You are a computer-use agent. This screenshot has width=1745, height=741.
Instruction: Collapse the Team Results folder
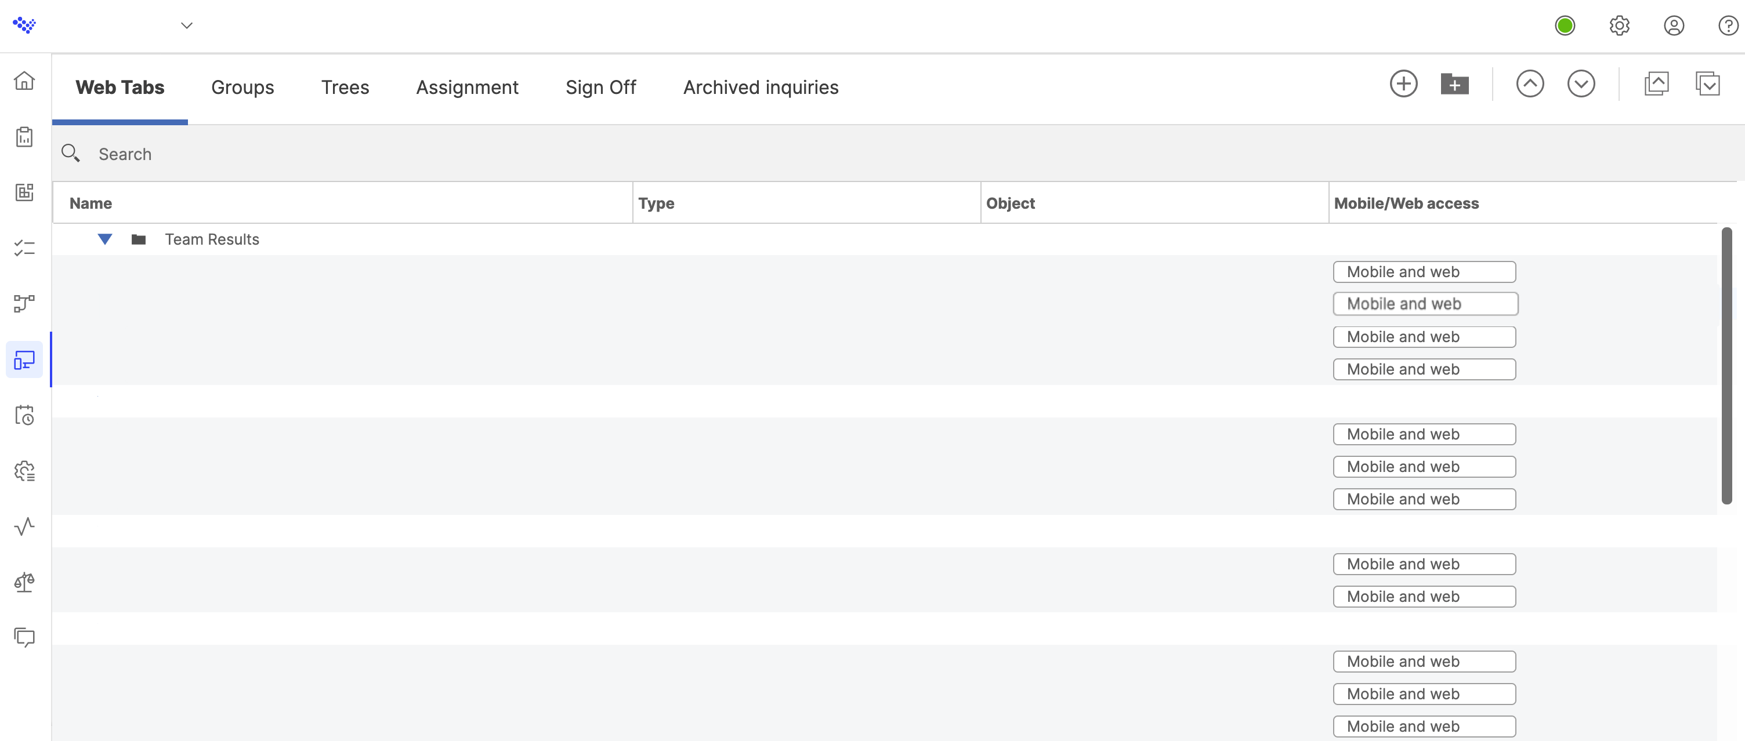(x=105, y=239)
